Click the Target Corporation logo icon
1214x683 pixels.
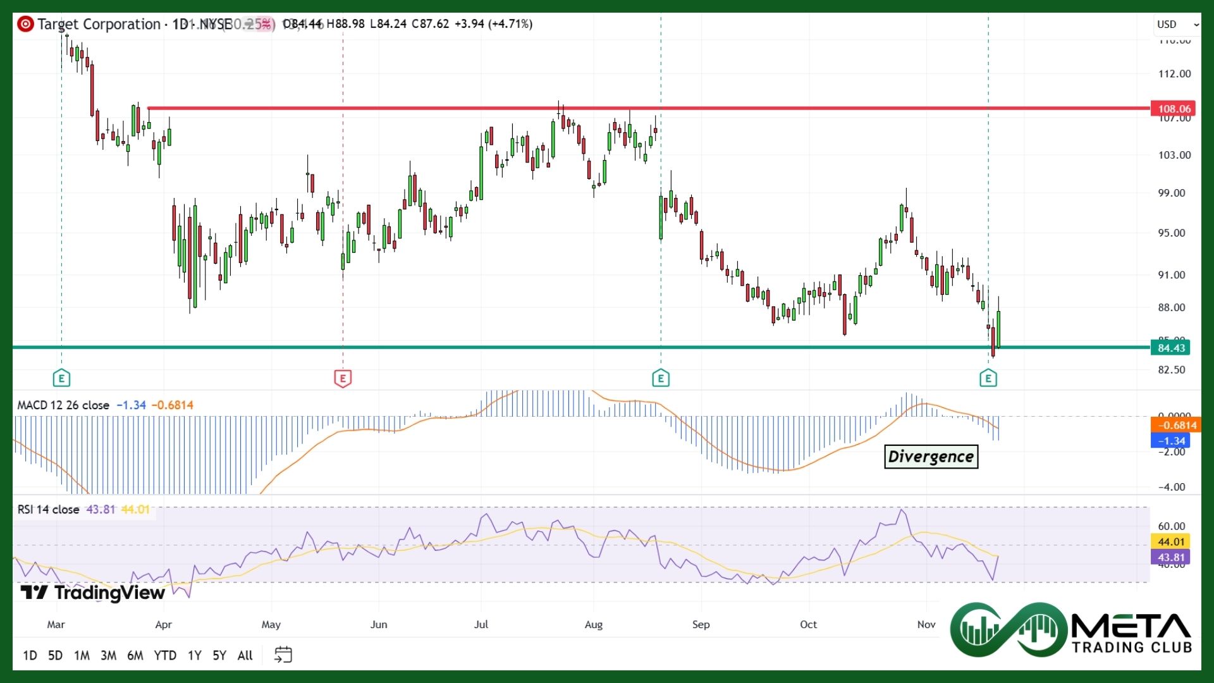(x=25, y=24)
